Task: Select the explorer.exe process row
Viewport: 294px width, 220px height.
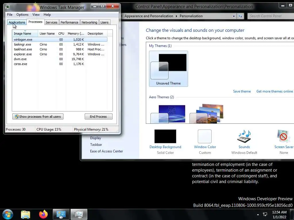Action: [x=60, y=54]
